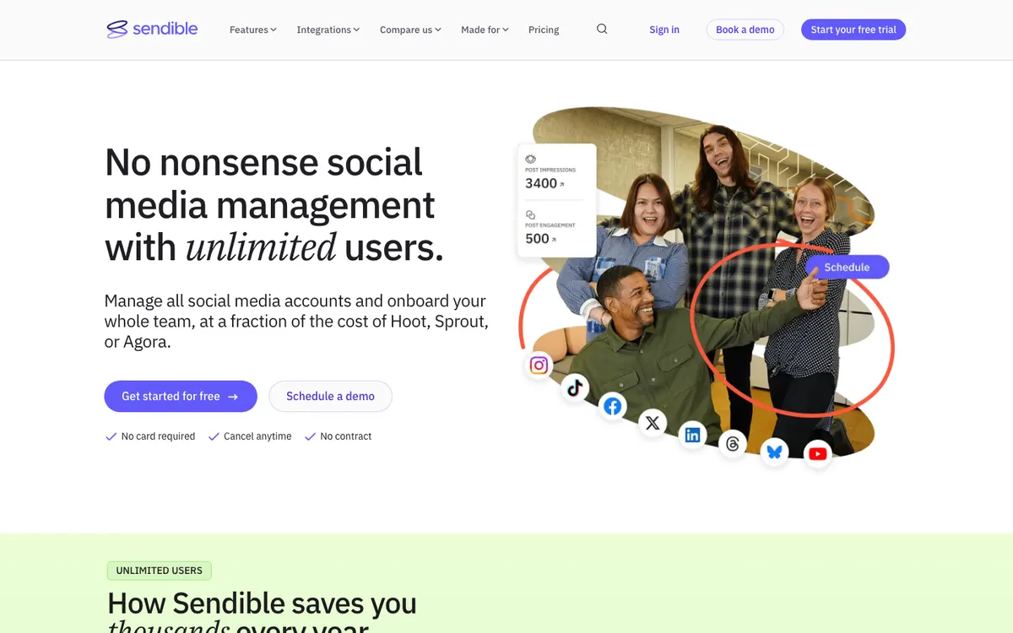Click the YouTube icon

tap(817, 454)
